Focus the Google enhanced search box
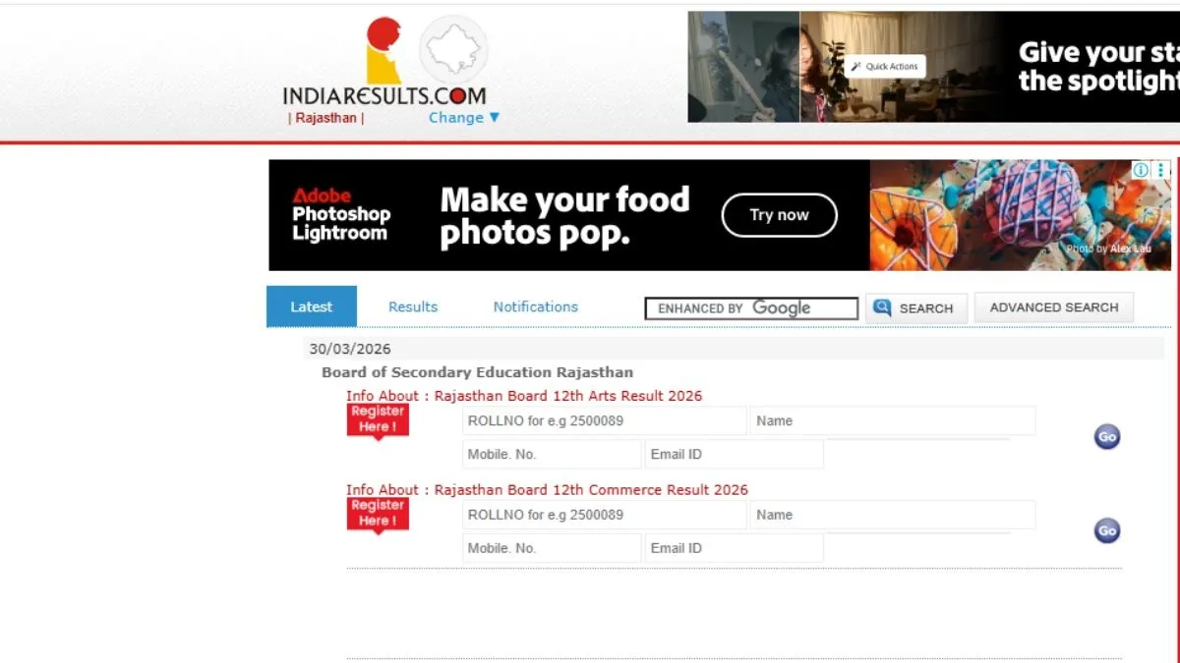The width and height of the screenshot is (1180, 663). click(752, 308)
